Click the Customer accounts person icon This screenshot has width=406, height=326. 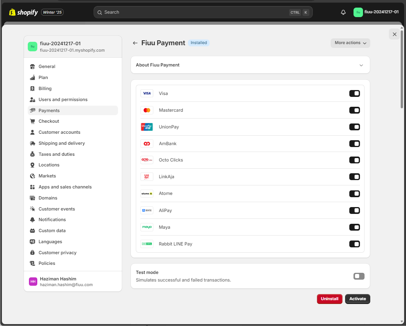(32, 132)
